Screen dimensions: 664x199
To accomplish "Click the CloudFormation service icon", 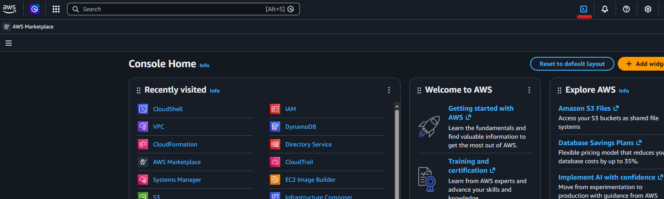I will point(143,144).
